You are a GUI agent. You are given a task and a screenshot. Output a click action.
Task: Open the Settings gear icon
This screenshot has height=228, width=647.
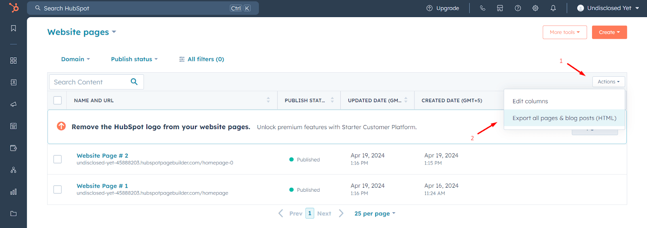pyautogui.click(x=535, y=8)
